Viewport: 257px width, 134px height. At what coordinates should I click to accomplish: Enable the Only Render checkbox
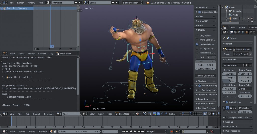(197, 35)
